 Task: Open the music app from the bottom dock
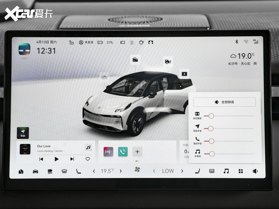click(226, 171)
